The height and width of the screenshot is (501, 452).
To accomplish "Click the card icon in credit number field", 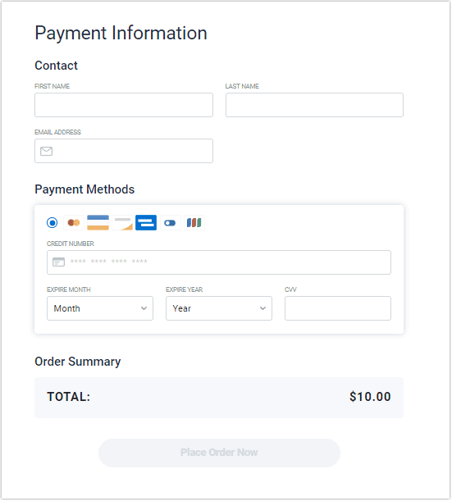I will [x=58, y=262].
